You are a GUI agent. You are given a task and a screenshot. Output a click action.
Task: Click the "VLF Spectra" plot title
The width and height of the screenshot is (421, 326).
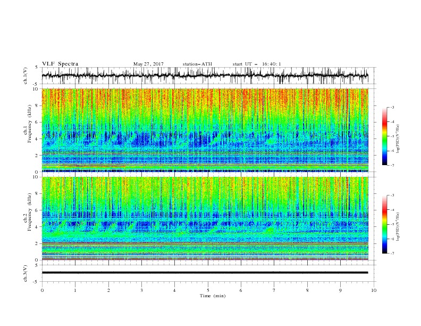(x=60, y=64)
